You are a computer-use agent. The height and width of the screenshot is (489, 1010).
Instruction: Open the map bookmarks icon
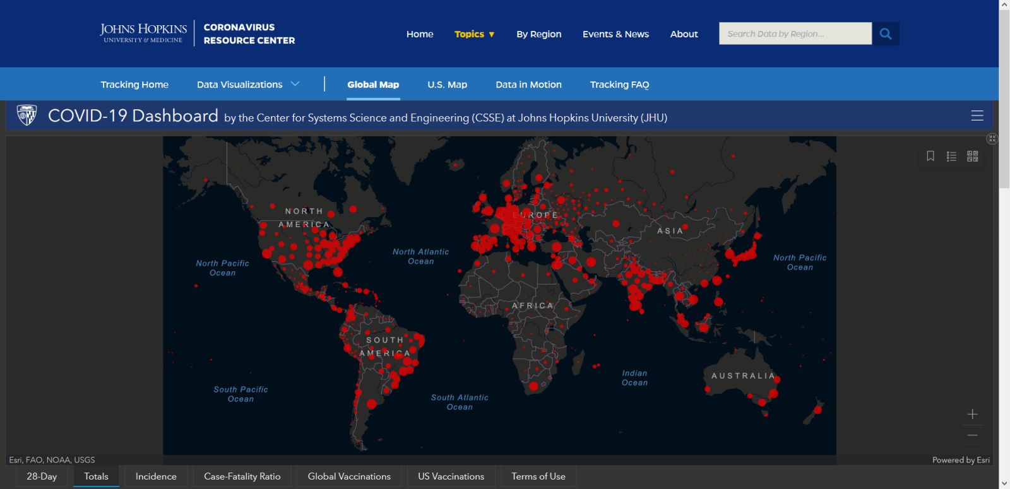pyautogui.click(x=930, y=156)
